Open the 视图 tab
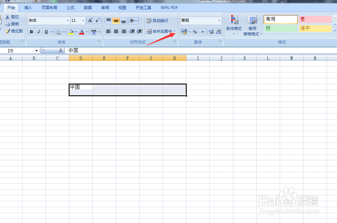This screenshot has height=223, width=337. pos(122,8)
